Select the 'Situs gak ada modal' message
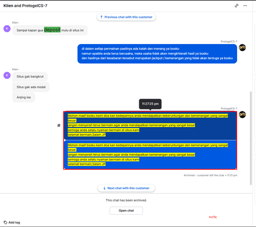The height and width of the screenshot is (227, 256). (31, 87)
